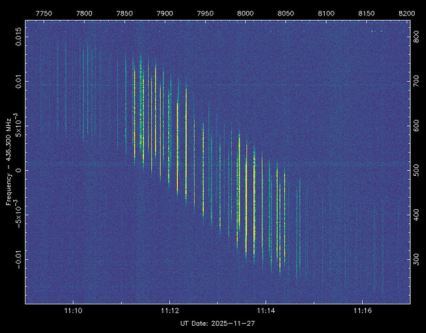Click the 11:10 time tick label
This screenshot has width=426, height=333.
click(x=73, y=311)
